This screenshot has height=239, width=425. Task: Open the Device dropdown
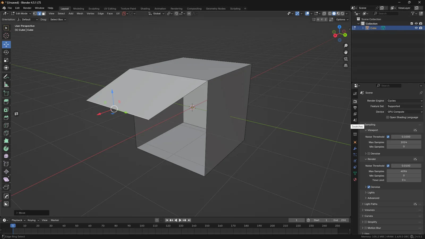point(405,112)
